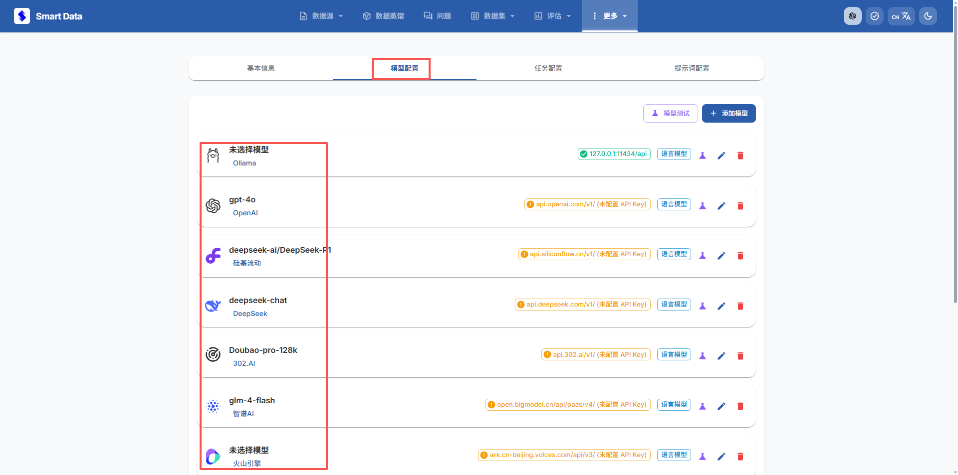Toggle dark mode with moon icon
The height and width of the screenshot is (475, 958).
point(928,16)
